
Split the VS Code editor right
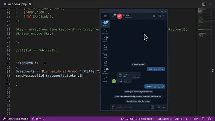[204, 4]
